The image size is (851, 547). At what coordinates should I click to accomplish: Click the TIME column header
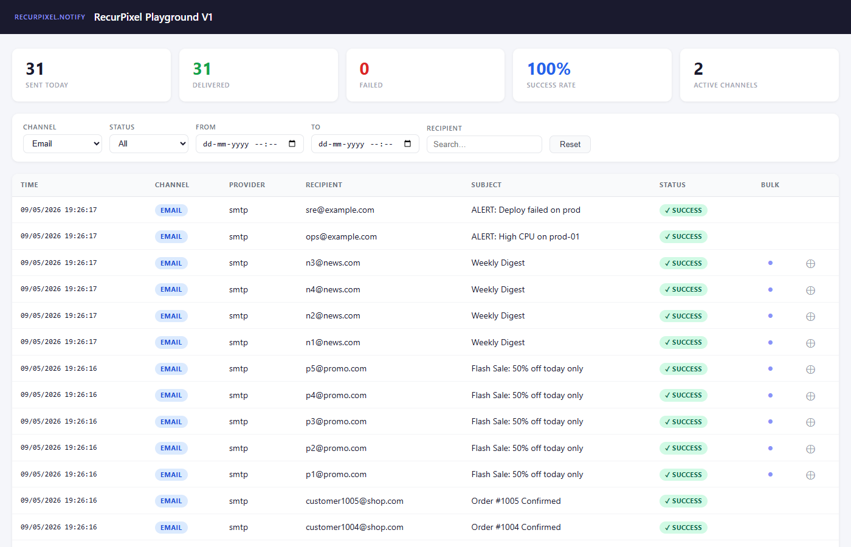coord(29,185)
